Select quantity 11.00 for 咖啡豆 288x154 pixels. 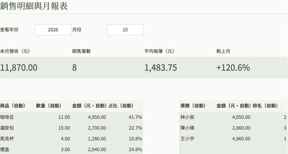pyautogui.click(x=64, y=117)
